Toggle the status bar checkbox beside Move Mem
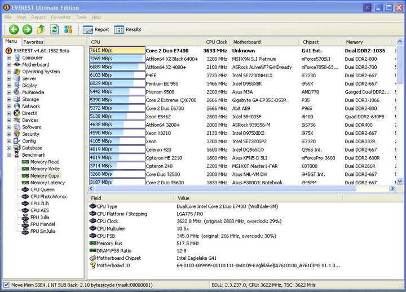 [6, 285]
